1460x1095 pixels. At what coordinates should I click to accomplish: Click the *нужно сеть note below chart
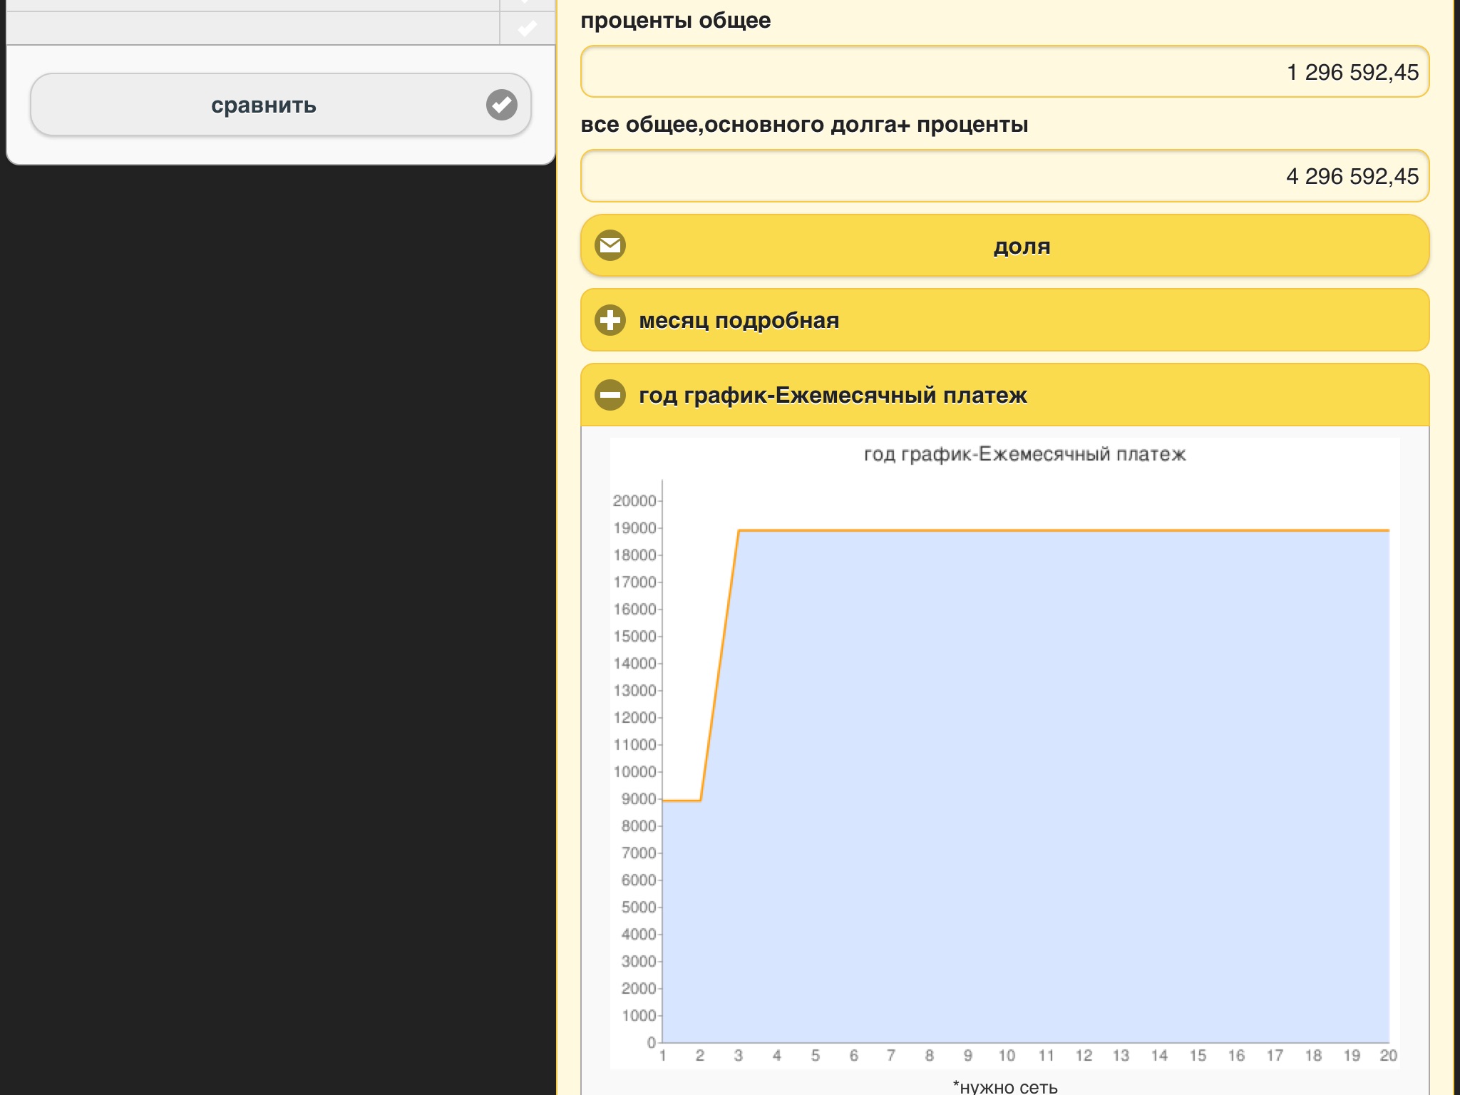(1004, 1086)
